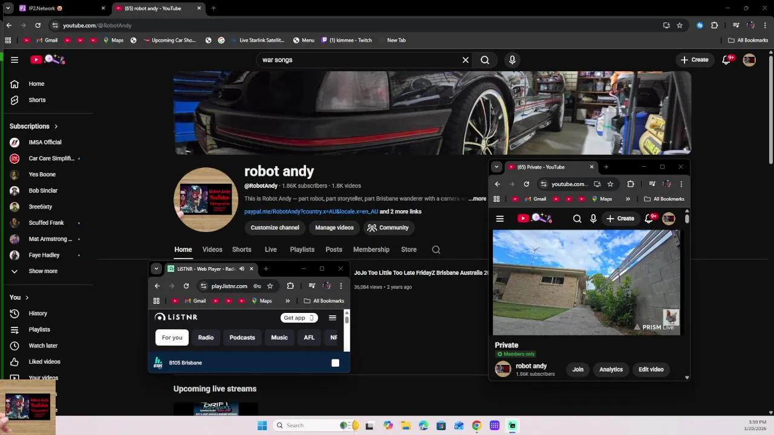Click Edit video in Private YouTube window
This screenshot has width=774, height=435.
[651, 370]
